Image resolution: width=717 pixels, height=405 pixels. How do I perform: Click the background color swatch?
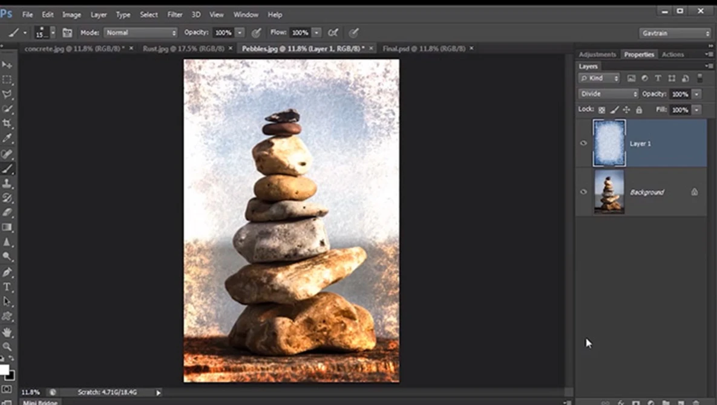point(11,377)
